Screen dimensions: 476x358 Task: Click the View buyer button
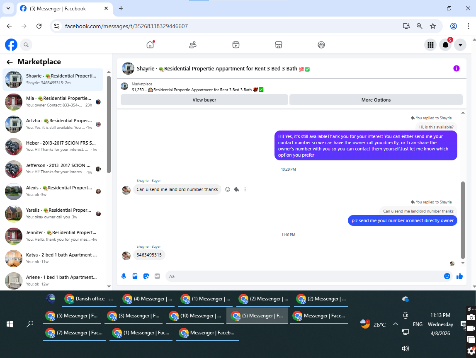point(204,100)
